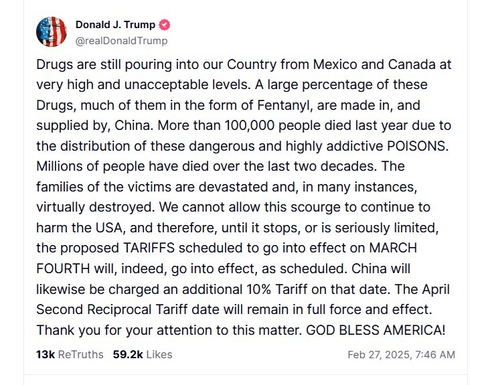Image resolution: width=486 pixels, height=385 pixels.
Task: Open the Feb 27, 2025 timestamp link
Action: (401, 355)
